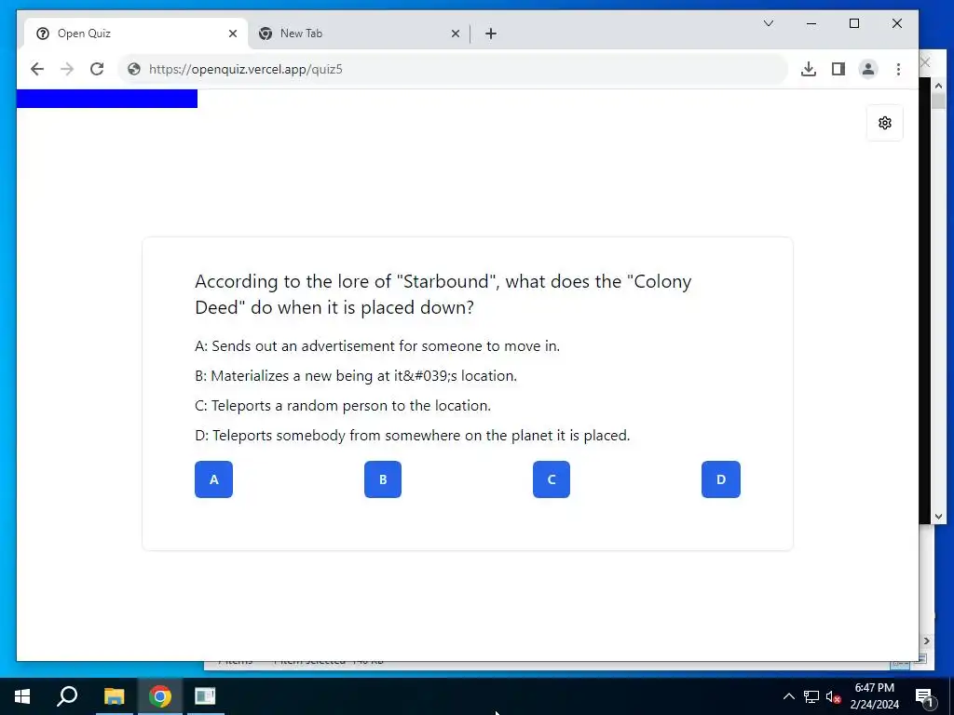Reload the Open Quiz page

coord(97,69)
